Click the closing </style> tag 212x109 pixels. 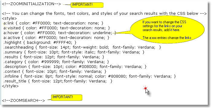(x=10, y=86)
